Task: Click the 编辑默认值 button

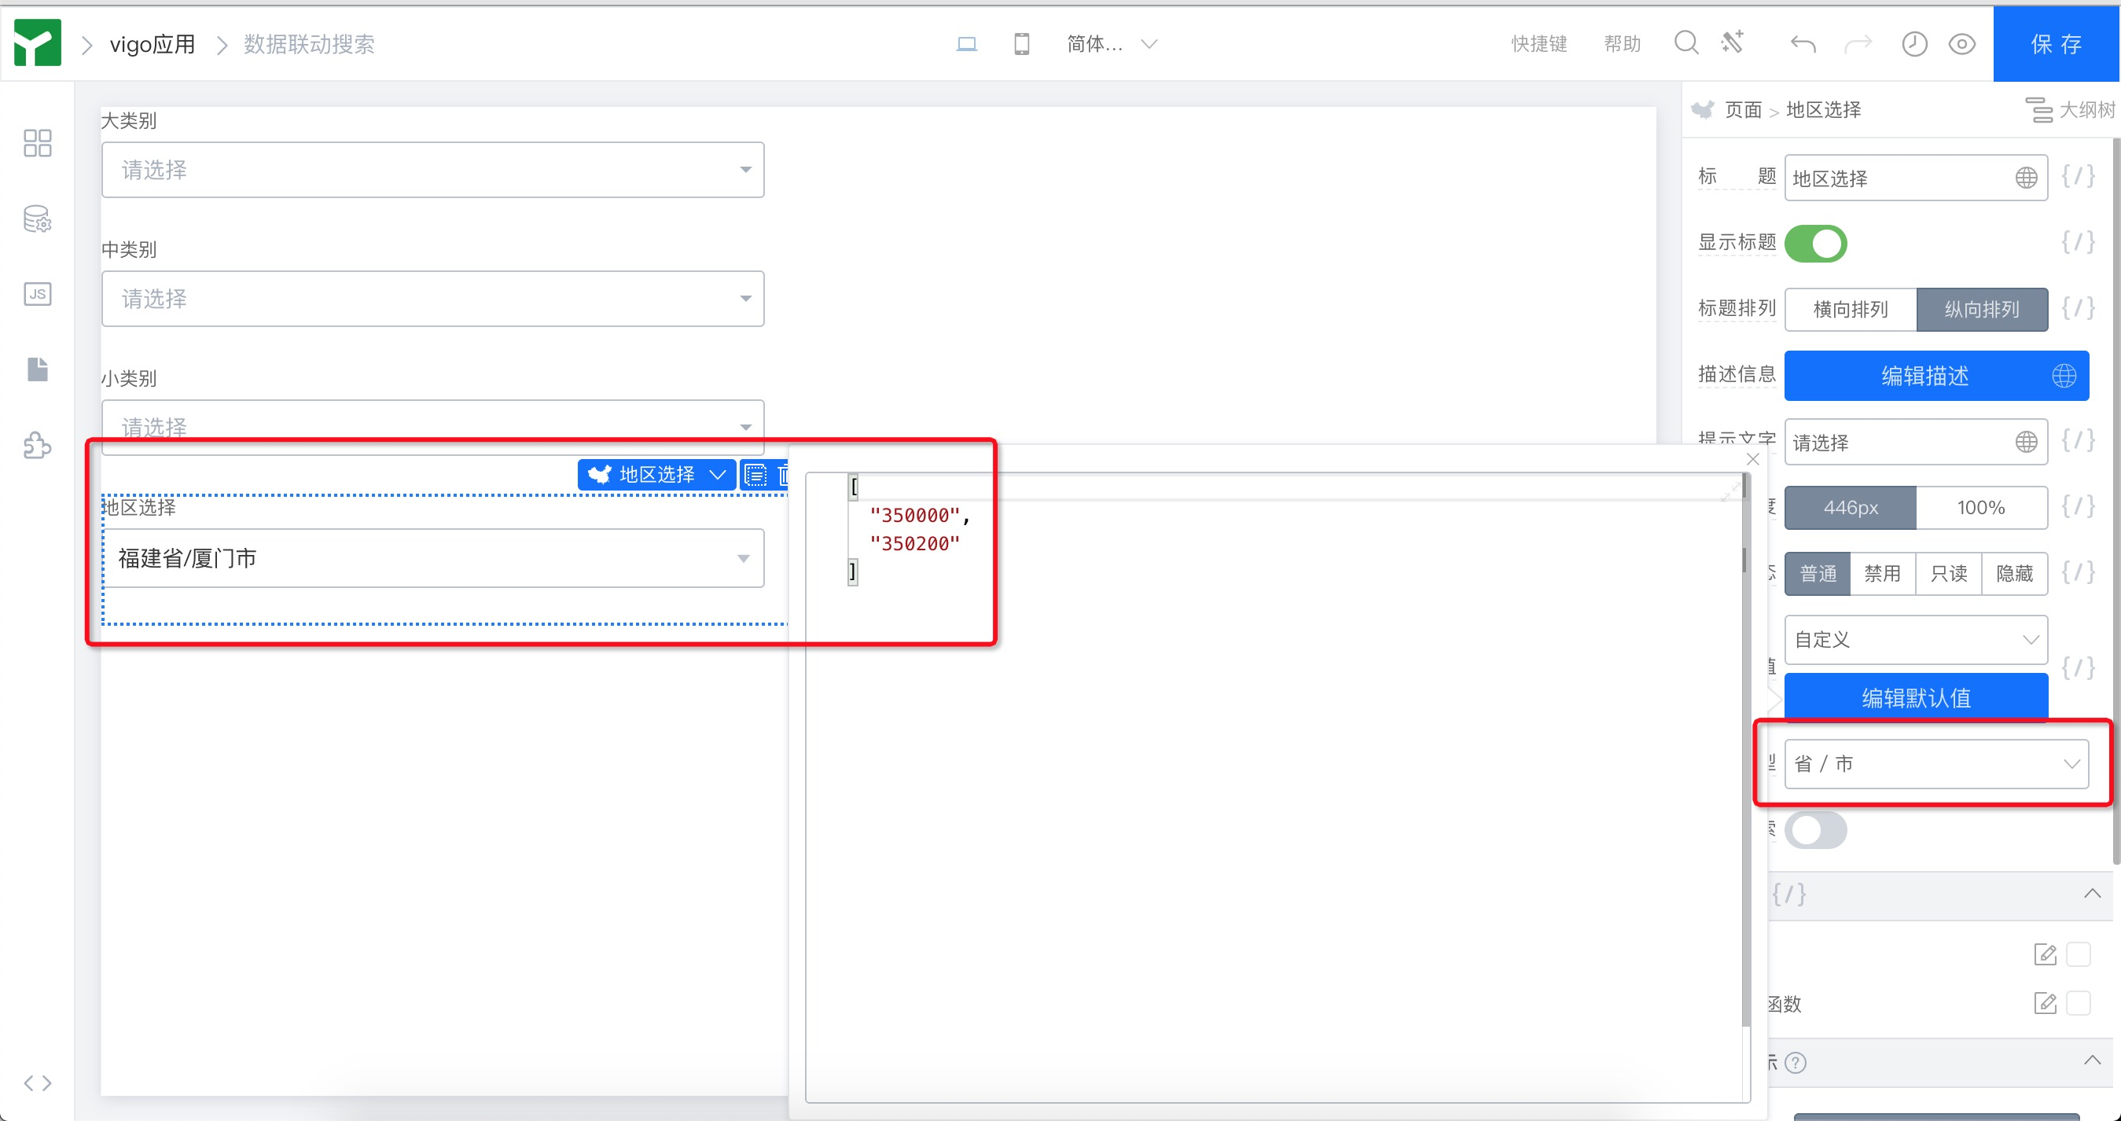Action: (x=1915, y=698)
